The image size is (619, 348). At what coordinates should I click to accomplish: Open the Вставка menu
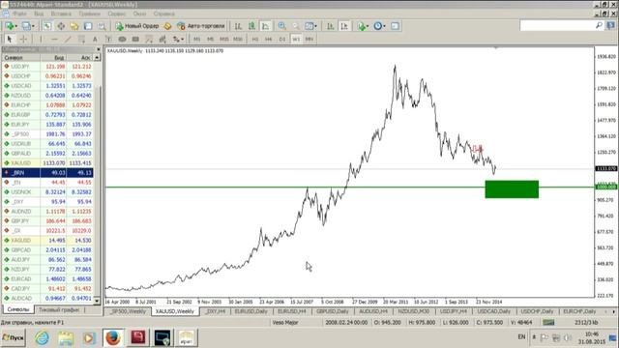click(61, 14)
